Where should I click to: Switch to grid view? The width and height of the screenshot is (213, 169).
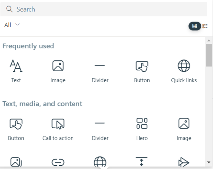click(x=194, y=26)
